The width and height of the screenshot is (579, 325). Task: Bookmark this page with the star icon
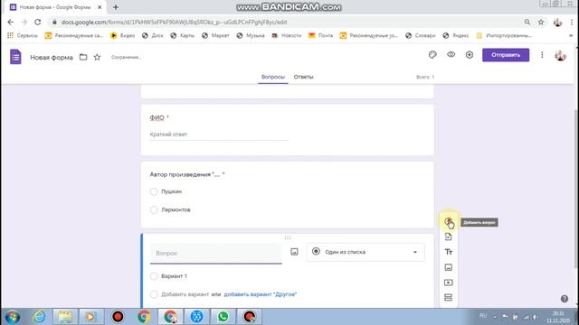tap(541, 22)
